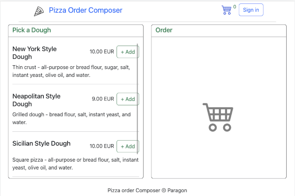Click the 9.00 EUR Neapolitan price

point(103,99)
